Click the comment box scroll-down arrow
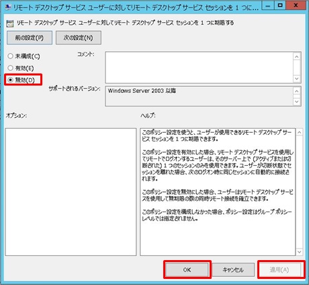 [x=297, y=79]
